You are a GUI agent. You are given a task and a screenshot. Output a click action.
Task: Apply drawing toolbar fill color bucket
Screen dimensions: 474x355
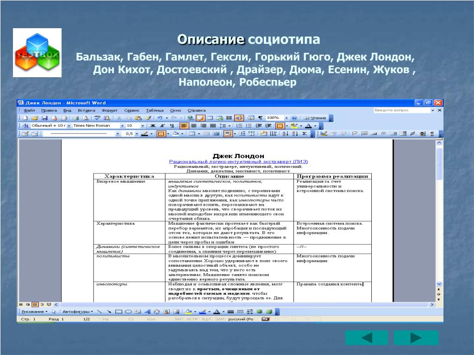point(188,312)
